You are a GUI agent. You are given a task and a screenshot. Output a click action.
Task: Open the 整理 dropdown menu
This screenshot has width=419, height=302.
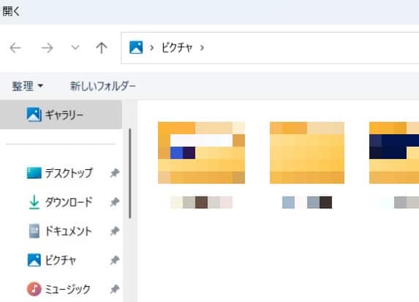coord(28,86)
